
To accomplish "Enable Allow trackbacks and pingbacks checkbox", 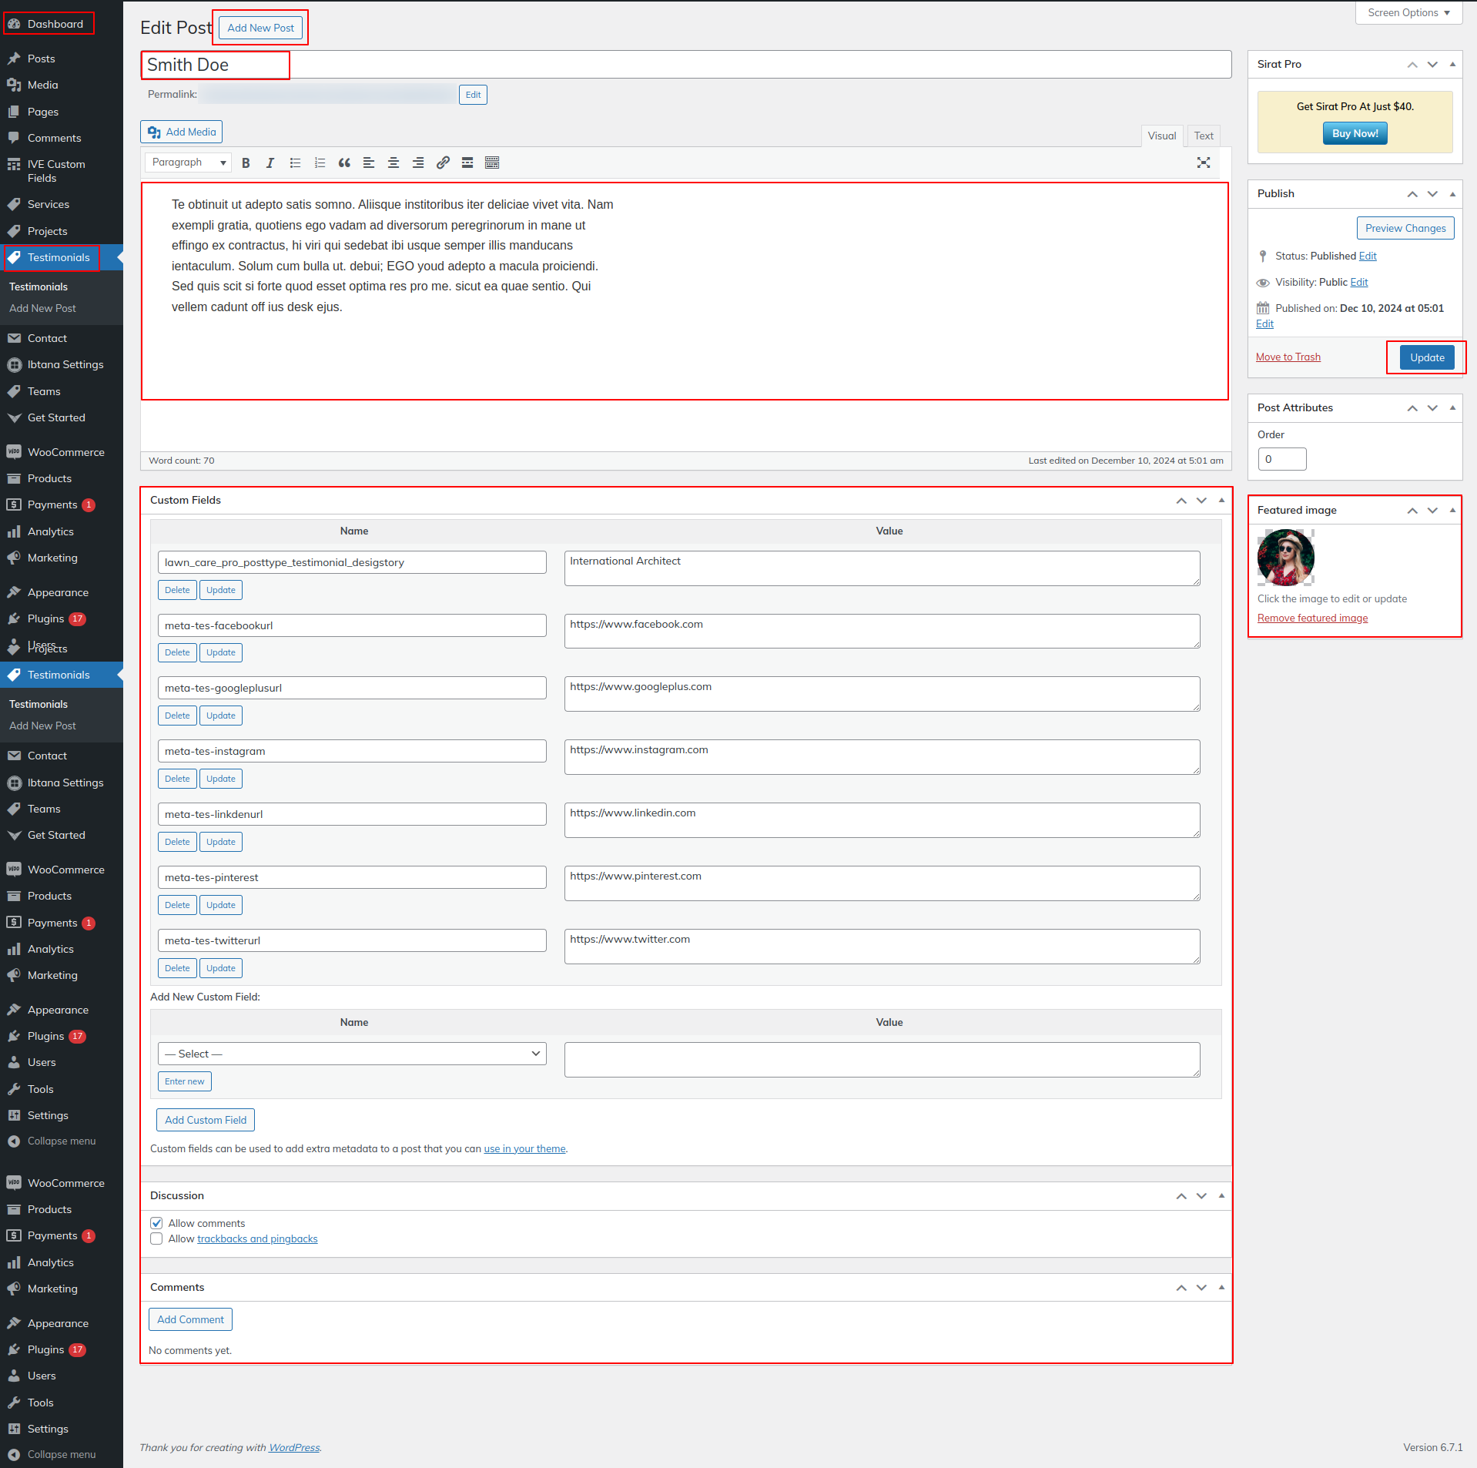I will coord(157,1238).
